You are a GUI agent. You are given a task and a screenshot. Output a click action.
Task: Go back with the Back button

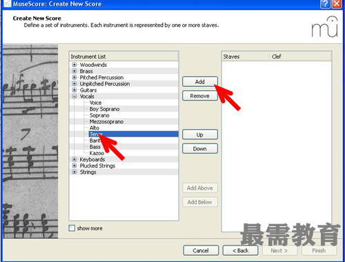[x=240, y=250]
